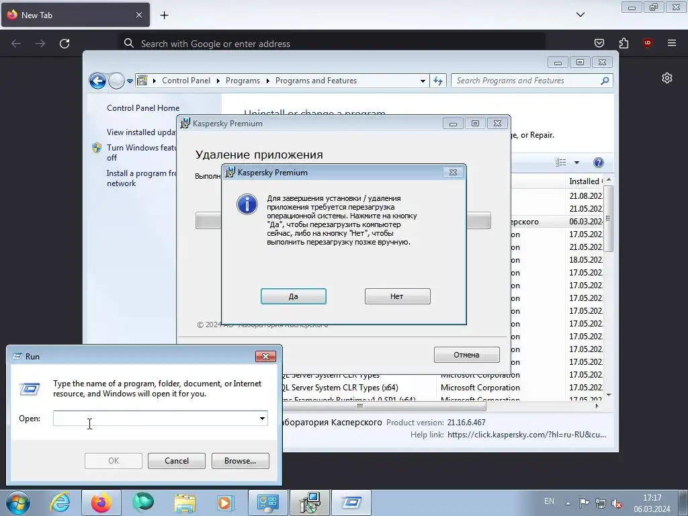The image size is (688, 516).
Task: Open Windows Explorer from taskbar
Action: [185, 503]
